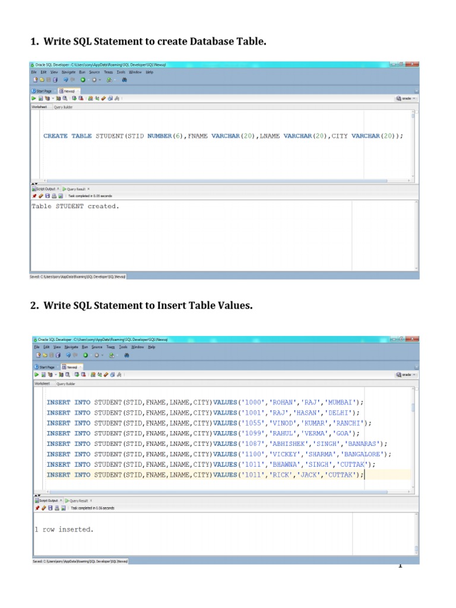
Task: Click New file icon in top SQL Developer window
Action: click(x=35, y=80)
